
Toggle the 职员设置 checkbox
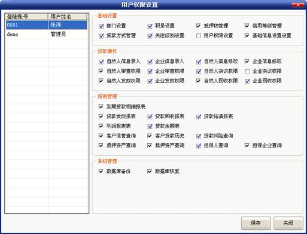coord(150,26)
